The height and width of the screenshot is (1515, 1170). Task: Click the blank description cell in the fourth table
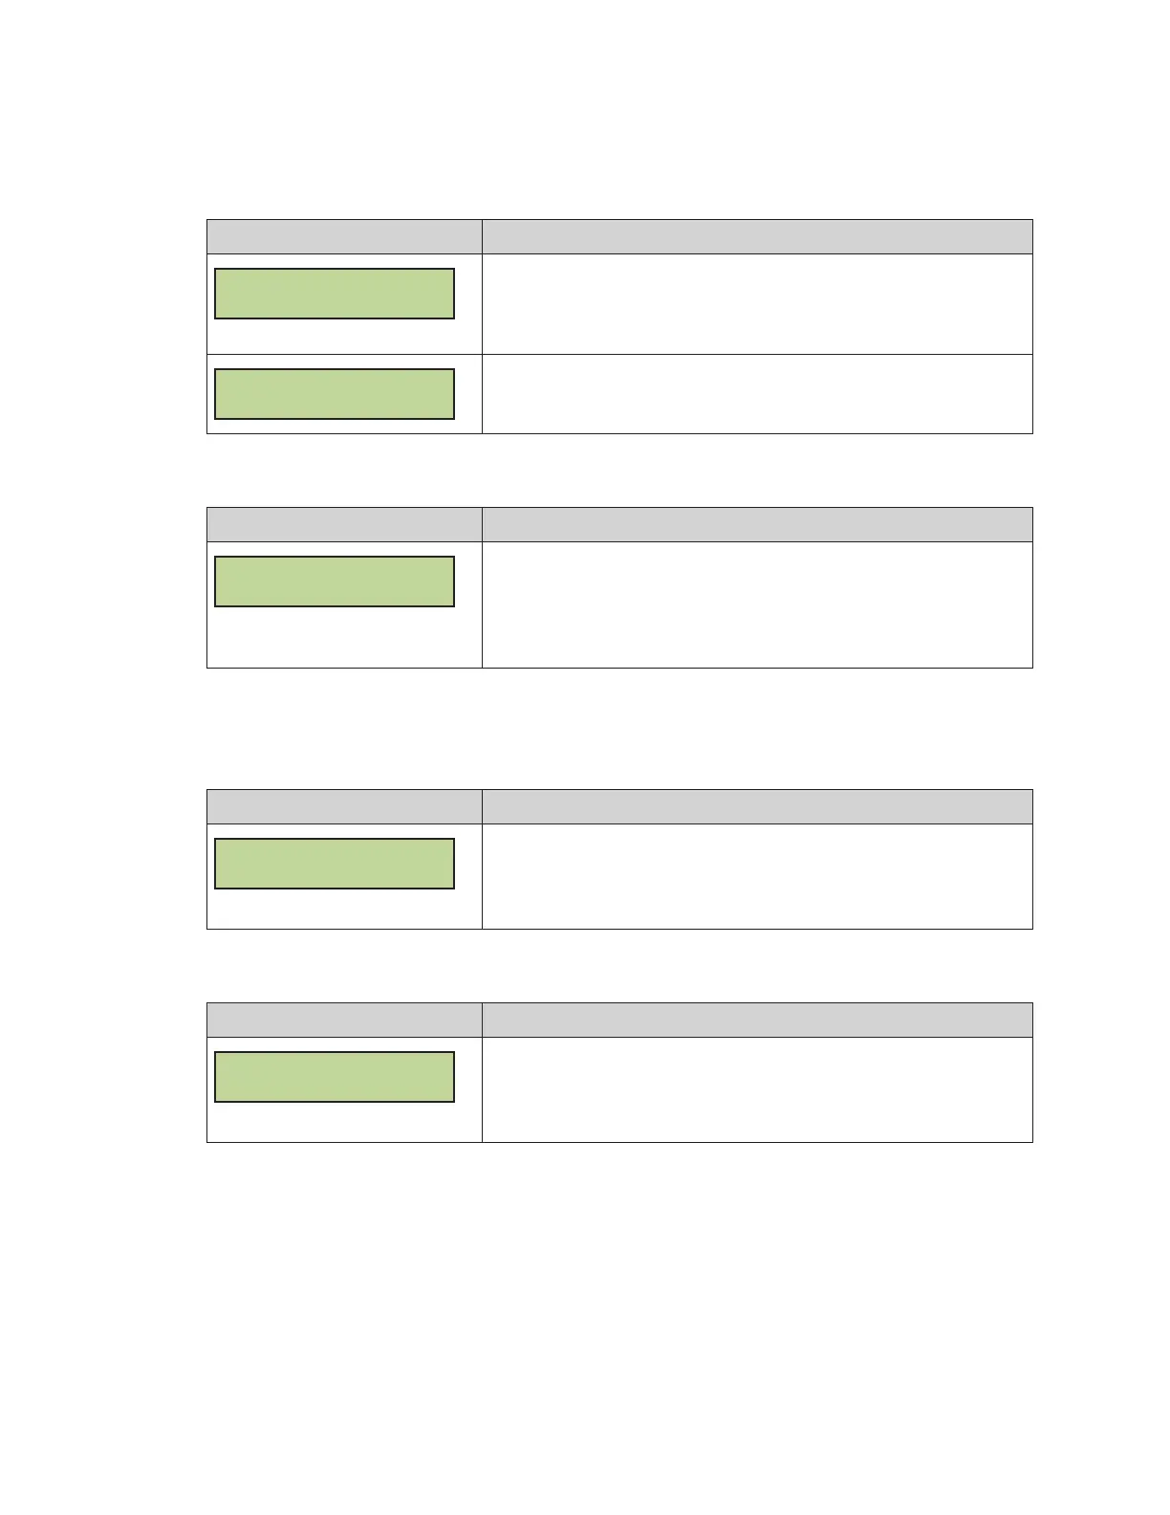(757, 1089)
